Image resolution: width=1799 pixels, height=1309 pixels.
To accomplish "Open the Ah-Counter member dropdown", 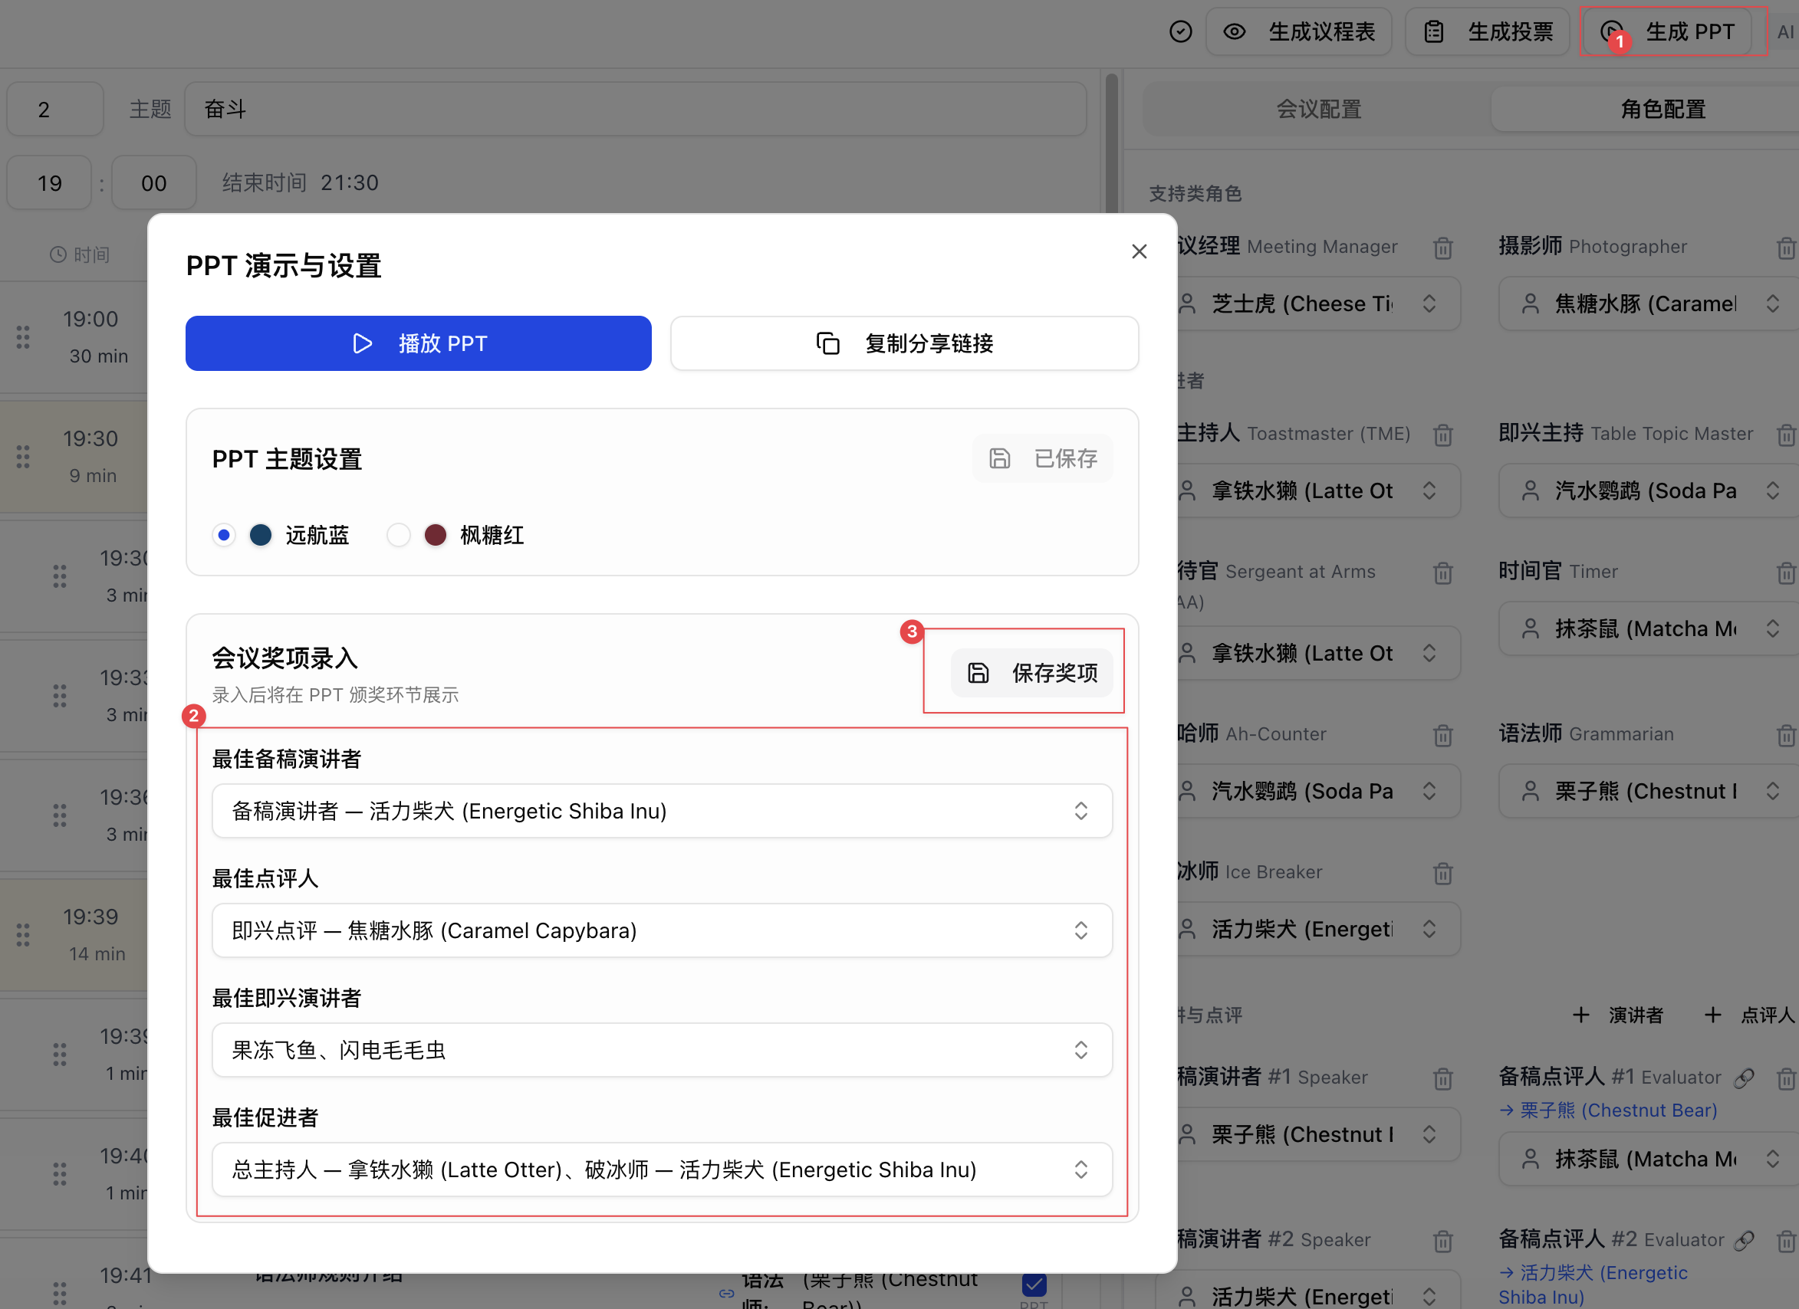I will [x=1318, y=790].
